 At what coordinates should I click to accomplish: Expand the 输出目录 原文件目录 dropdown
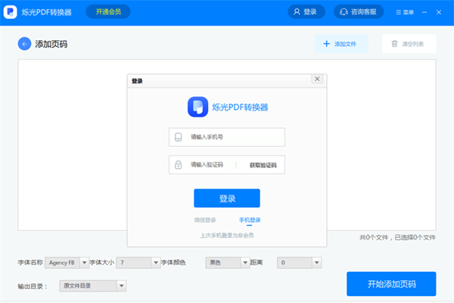(x=121, y=286)
